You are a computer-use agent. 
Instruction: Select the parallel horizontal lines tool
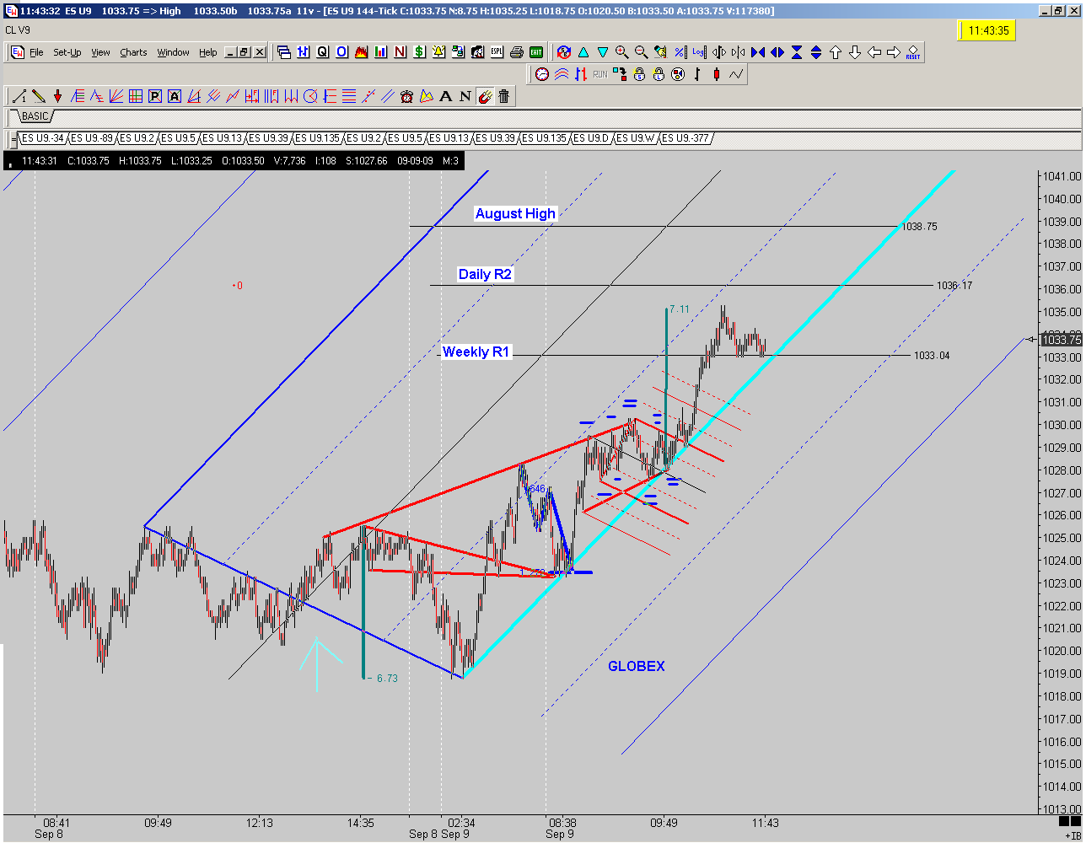click(x=349, y=96)
